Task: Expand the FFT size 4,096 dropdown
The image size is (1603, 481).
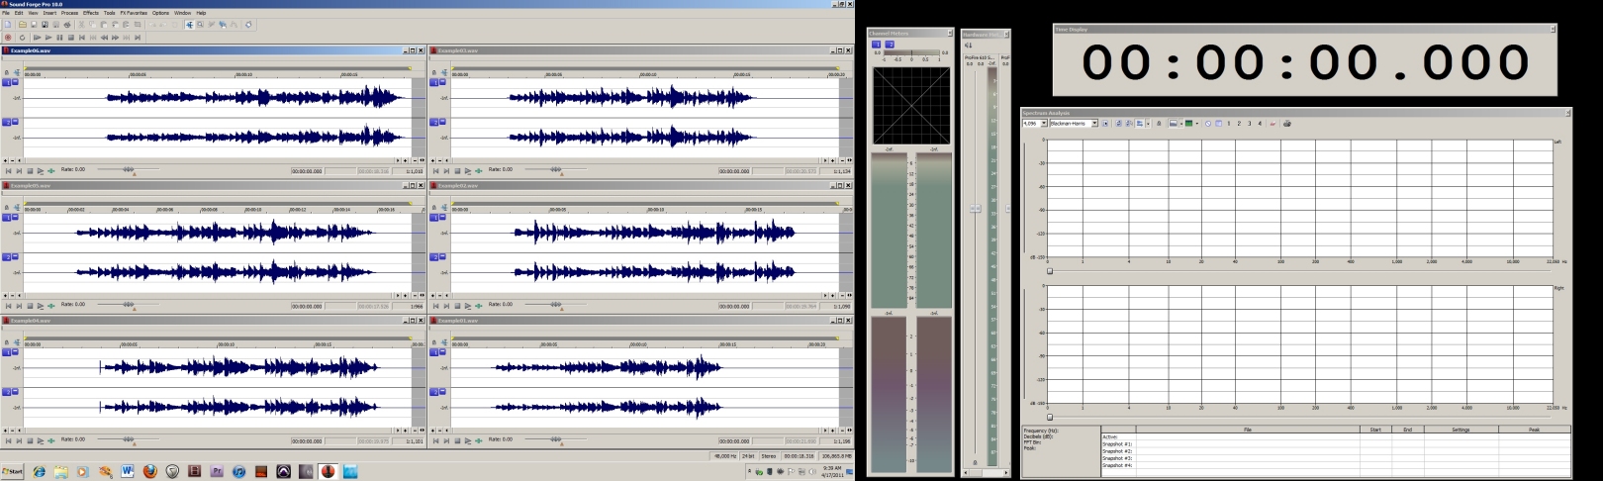Action: pos(1044,124)
